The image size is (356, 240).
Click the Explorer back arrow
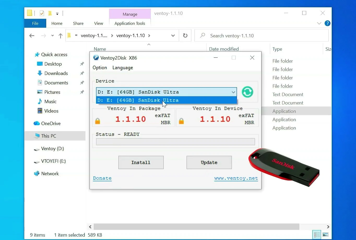tap(32, 36)
